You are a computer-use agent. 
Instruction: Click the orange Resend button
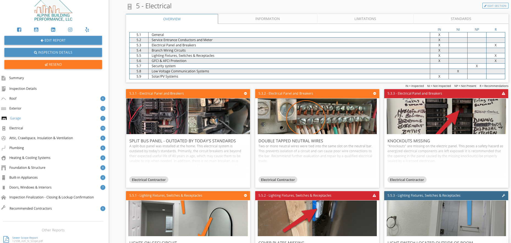point(53,64)
